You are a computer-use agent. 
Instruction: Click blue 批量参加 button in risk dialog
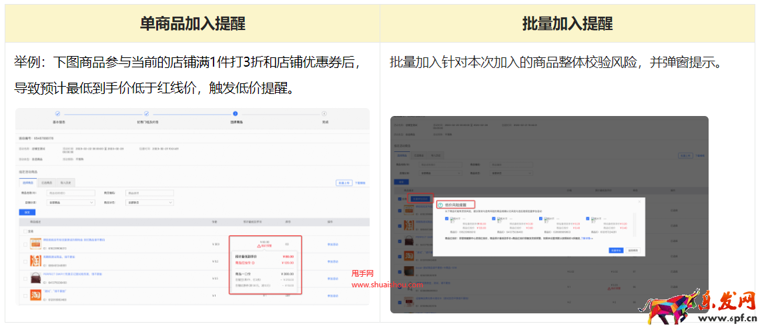click(616, 250)
